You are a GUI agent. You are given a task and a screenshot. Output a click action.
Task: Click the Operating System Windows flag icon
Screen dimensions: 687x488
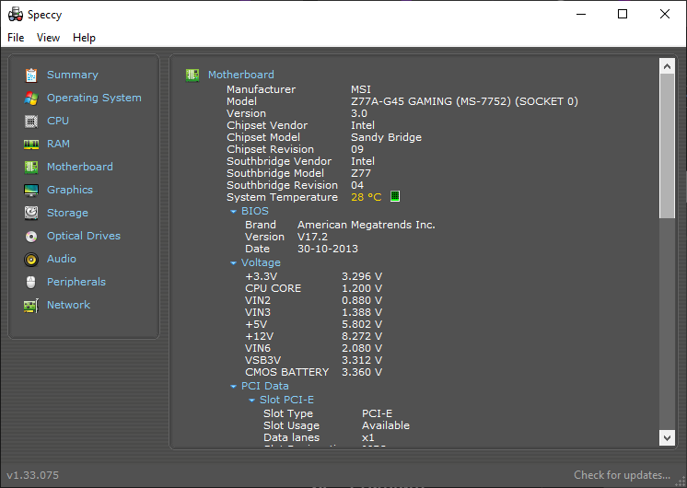tap(31, 99)
